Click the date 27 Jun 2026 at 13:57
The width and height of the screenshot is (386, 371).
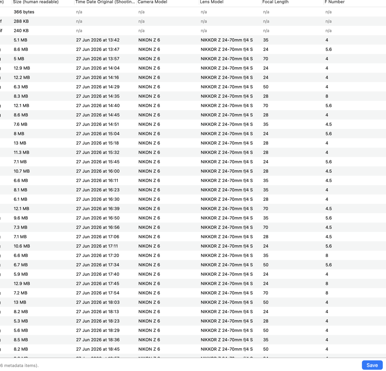pyautogui.click(x=98, y=59)
